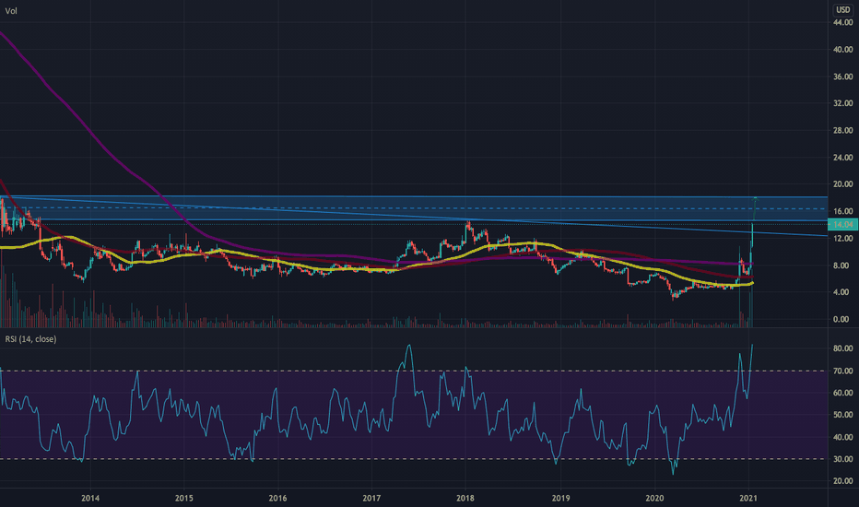Open the USD currency selector
This screenshot has width=859, height=507.
pos(842,10)
